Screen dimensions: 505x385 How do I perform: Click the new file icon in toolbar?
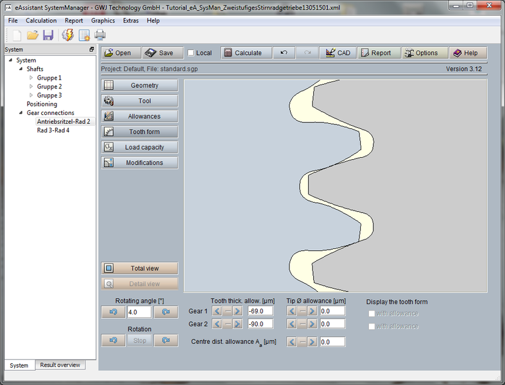[x=17, y=35]
